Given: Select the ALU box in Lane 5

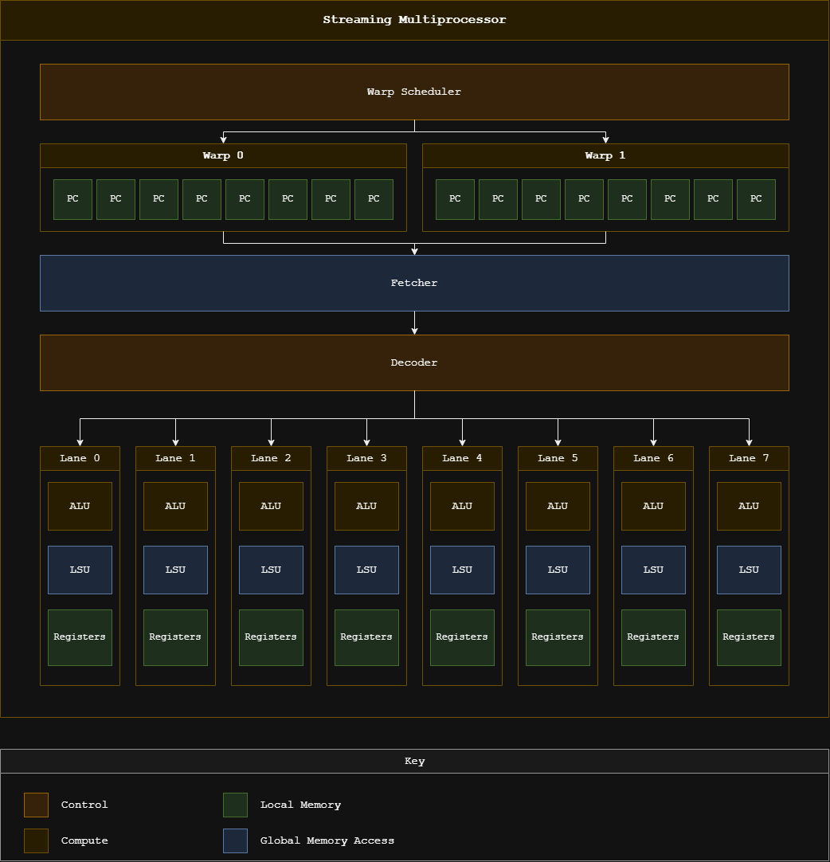Looking at the screenshot, I should (x=558, y=507).
